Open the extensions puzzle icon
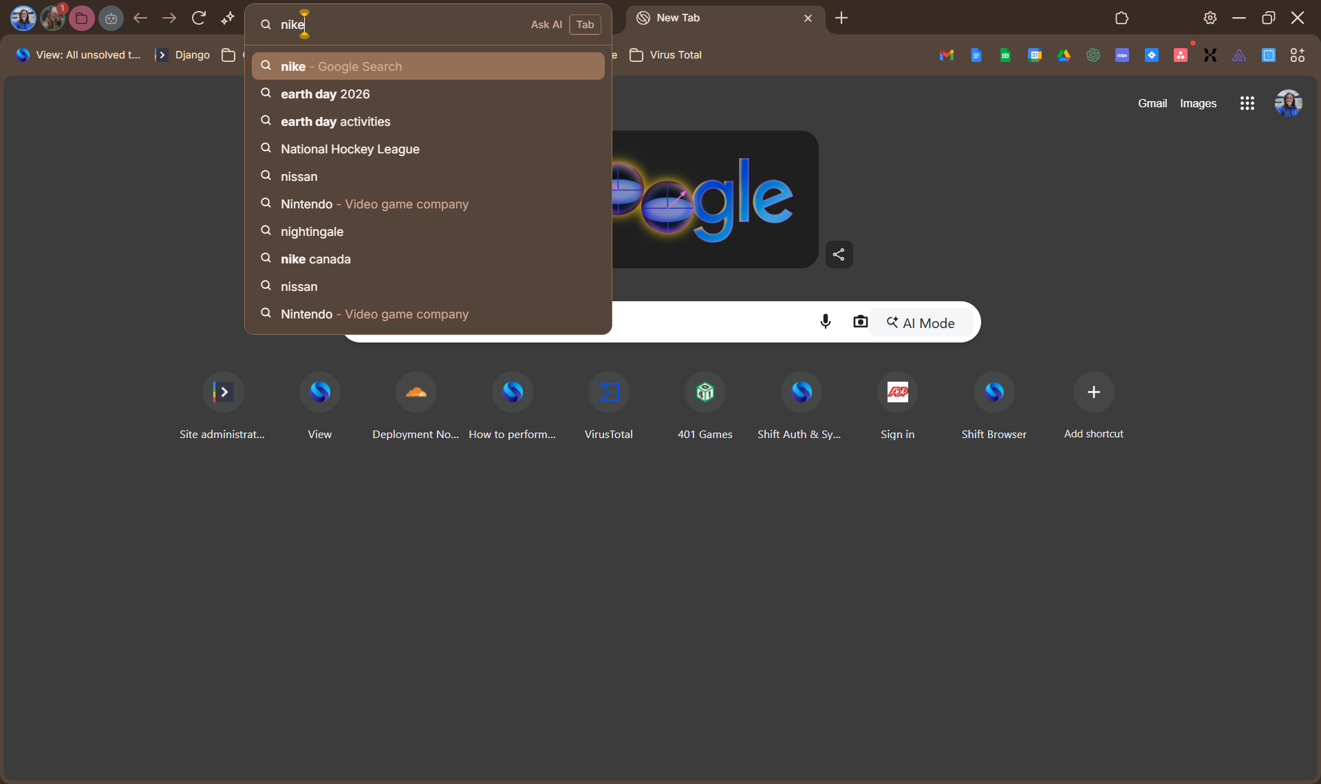The image size is (1321, 784). [x=1122, y=18]
